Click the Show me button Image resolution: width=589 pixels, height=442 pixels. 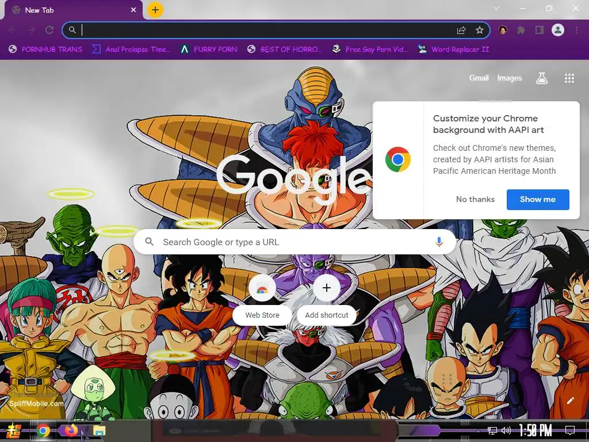pyautogui.click(x=538, y=200)
